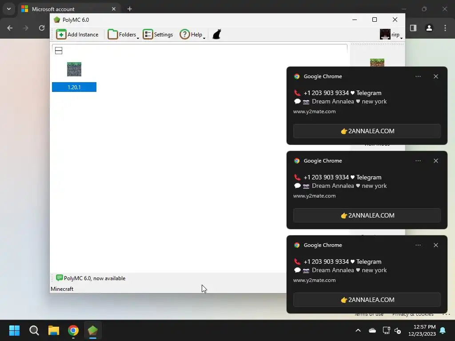Select the 1.20.1 instance block icon
The height and width of the screenshot is (341, 455).
coord(74,69)
